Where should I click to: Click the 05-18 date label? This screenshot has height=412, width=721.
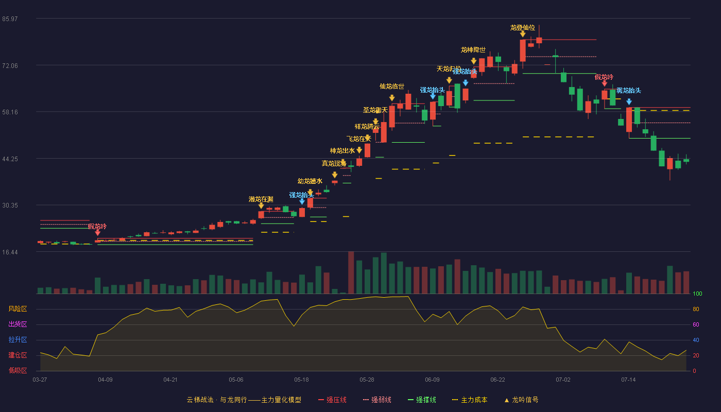[x=301, y=380]
